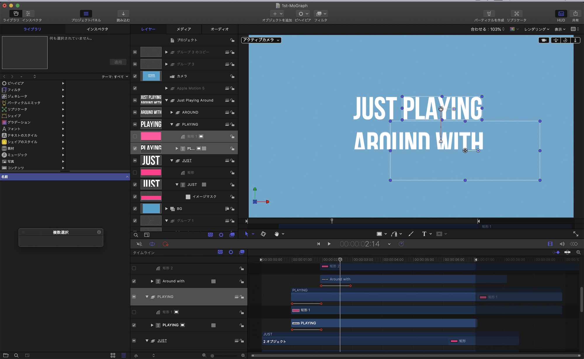Toggle the HUD toolbar icon
This screenshot has width=584, height=359.
[561, 14]
